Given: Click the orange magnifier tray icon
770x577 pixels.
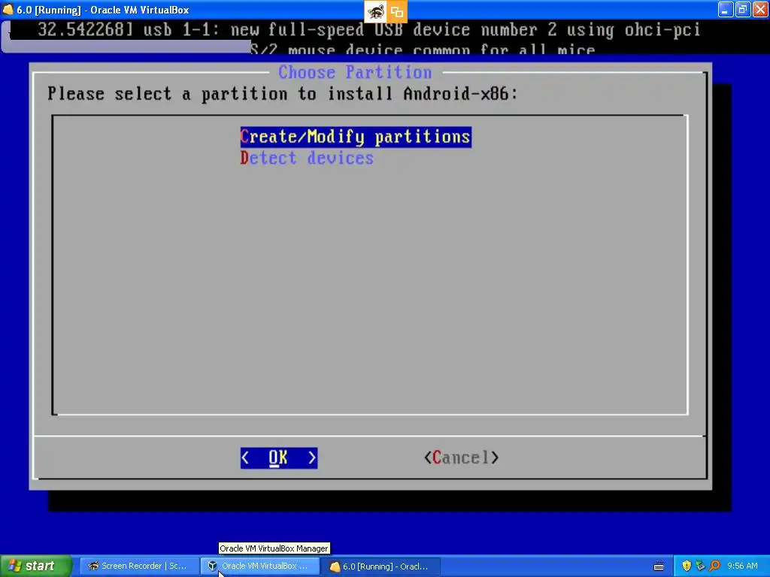Looking at the screenshot, I should [x=714, y=566].
